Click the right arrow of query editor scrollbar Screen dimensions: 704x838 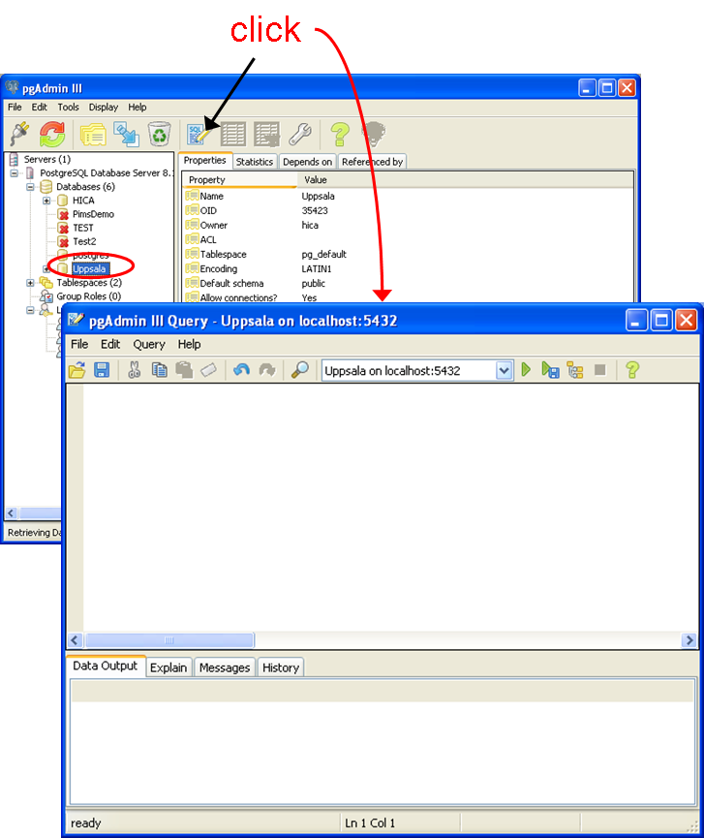pyautogui.click(x=689, y=640)
